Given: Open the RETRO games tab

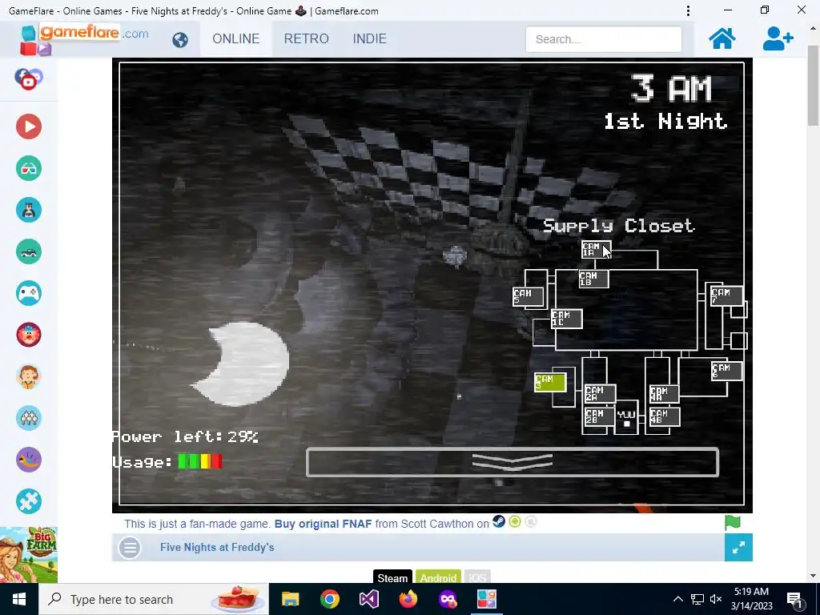Looking at the screenshot, I should point(307,38).
